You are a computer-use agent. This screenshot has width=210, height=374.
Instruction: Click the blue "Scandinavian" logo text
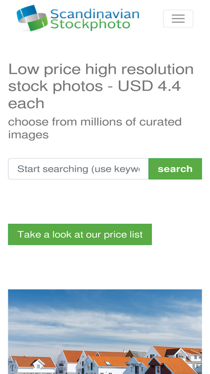95,14
